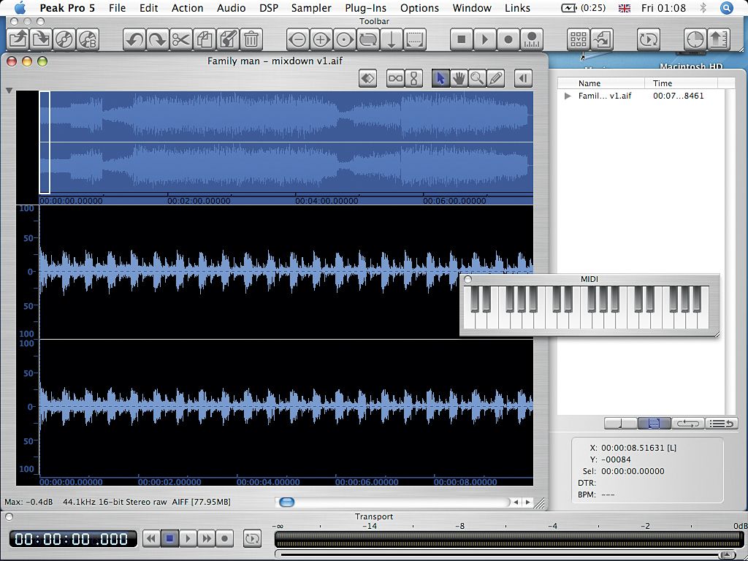748x561 pixels.
Task: Show regions with the highlighted waveform tab
Action: coord(654,423)
